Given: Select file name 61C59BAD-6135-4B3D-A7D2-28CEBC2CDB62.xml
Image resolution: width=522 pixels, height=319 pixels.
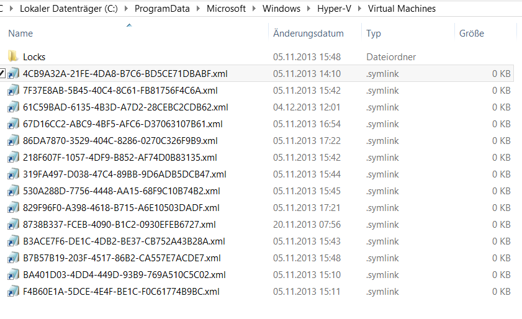Looking at the screenshot, I should click(125, 107).
